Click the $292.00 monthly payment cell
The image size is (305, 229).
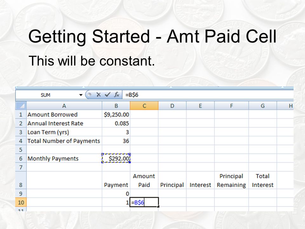116,158
